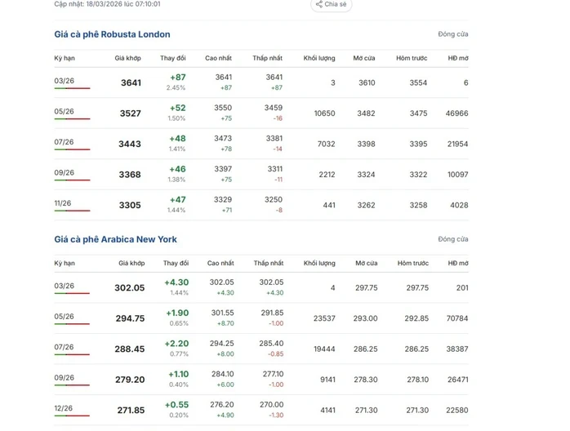Click HĐ mở column header in Arabica table
This screenshot has height=431, width=570.
(x=458, y=263)
